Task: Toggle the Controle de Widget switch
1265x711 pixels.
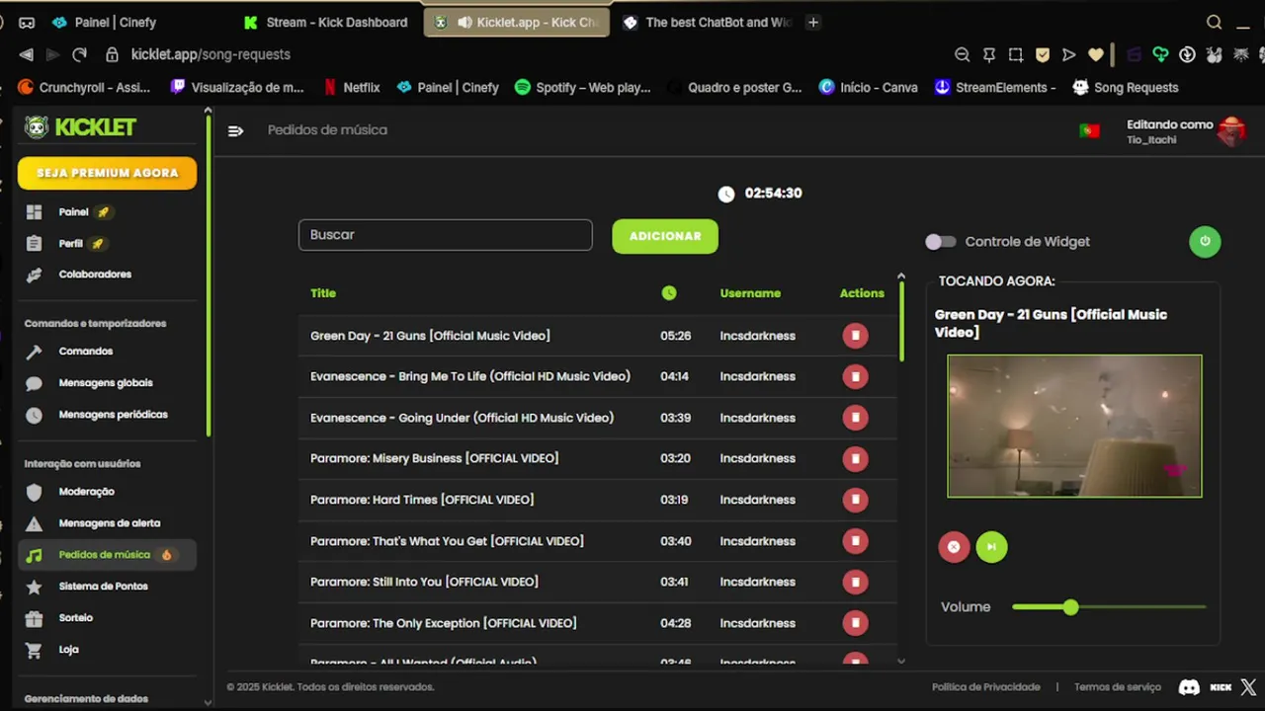Action: (941, 242)
